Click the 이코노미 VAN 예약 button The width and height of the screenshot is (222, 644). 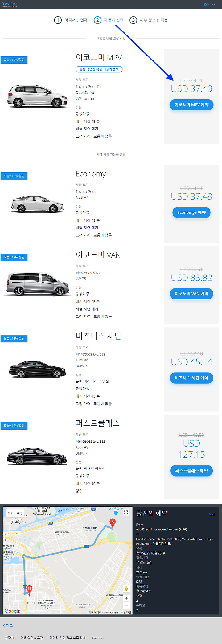[191, 294]
